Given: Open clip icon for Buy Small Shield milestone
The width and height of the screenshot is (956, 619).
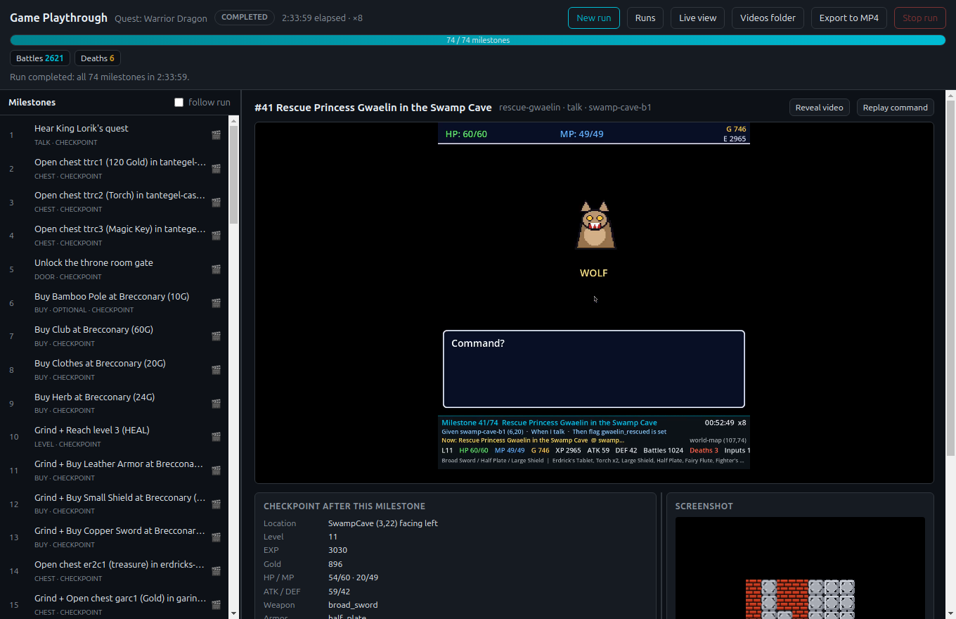Looking at the screenshot, I should pos(216,504).
